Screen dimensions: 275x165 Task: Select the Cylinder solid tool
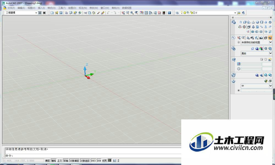pyautogui.click(x=262, y=22)
